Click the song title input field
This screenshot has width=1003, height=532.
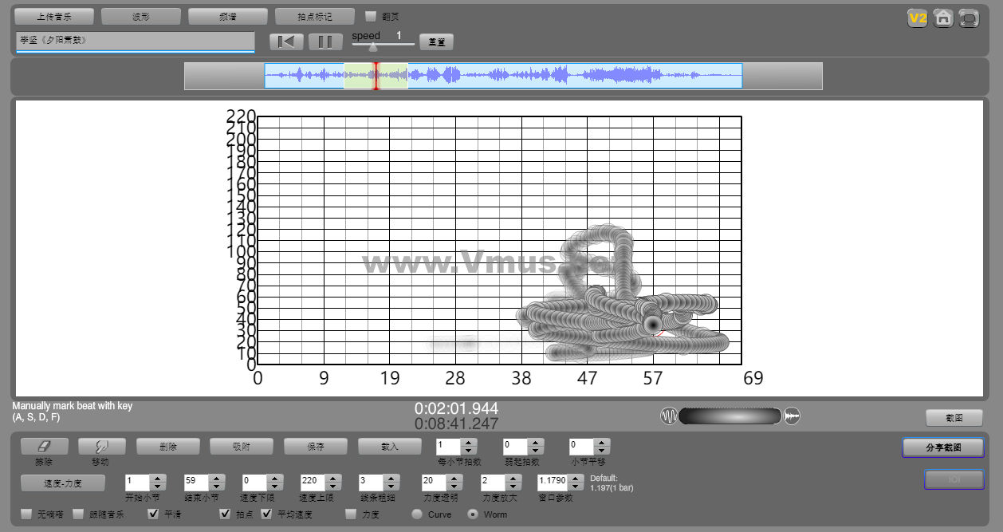[135, 40]
